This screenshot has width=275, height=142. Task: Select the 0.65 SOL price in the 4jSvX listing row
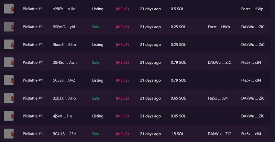coord(178,116)
